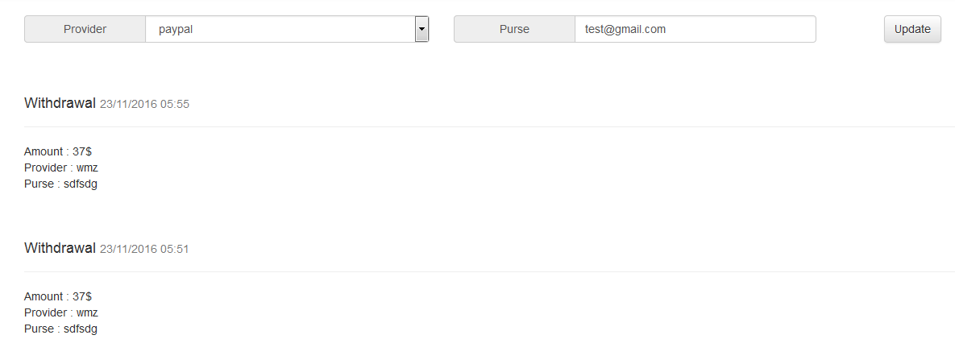Click the paypal text in Provider select
The image size is (955, 364).
176,30
